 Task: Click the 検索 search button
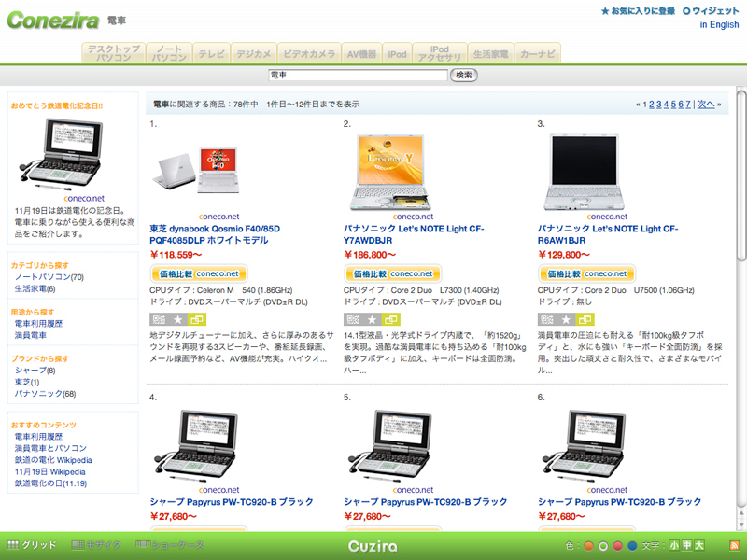(x=464, y=75)
